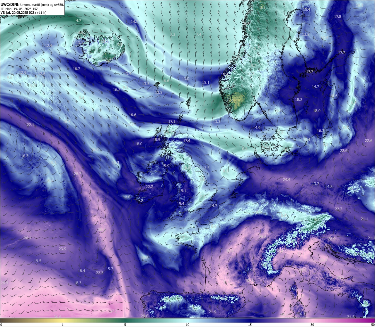Viewport: 375px width, 327px height.
Task: Click the 18.2 value label
Action: tap(299, 100)
